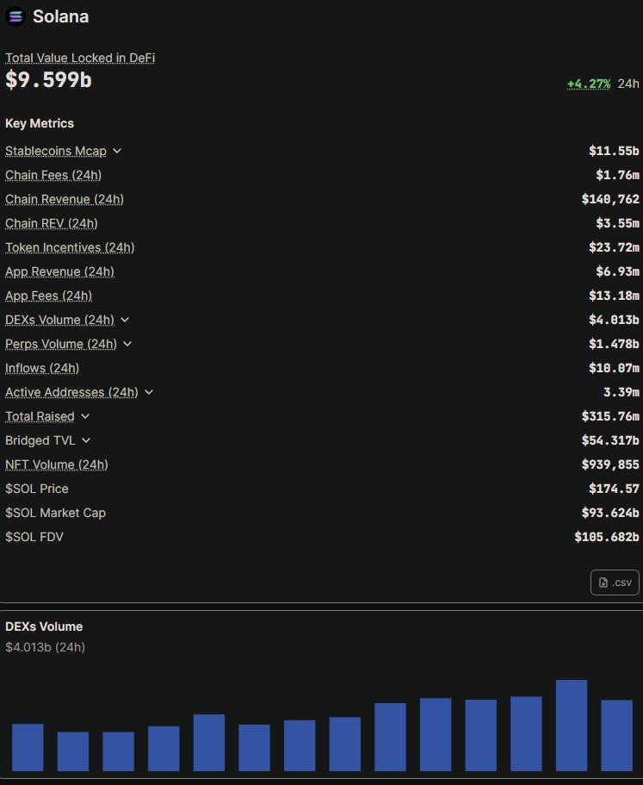Viewport: 643px width, 785px height.
Task: Expand the DEXs Volume (24h) chevron
Action: click(x=125, y=320)
